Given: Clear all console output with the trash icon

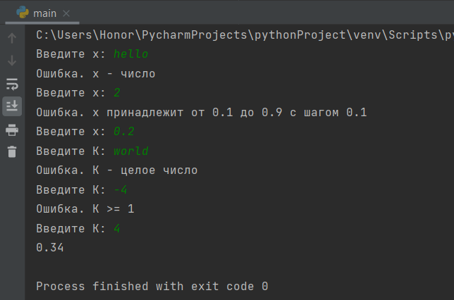Looking at the screenshot, I should [12, 151].
